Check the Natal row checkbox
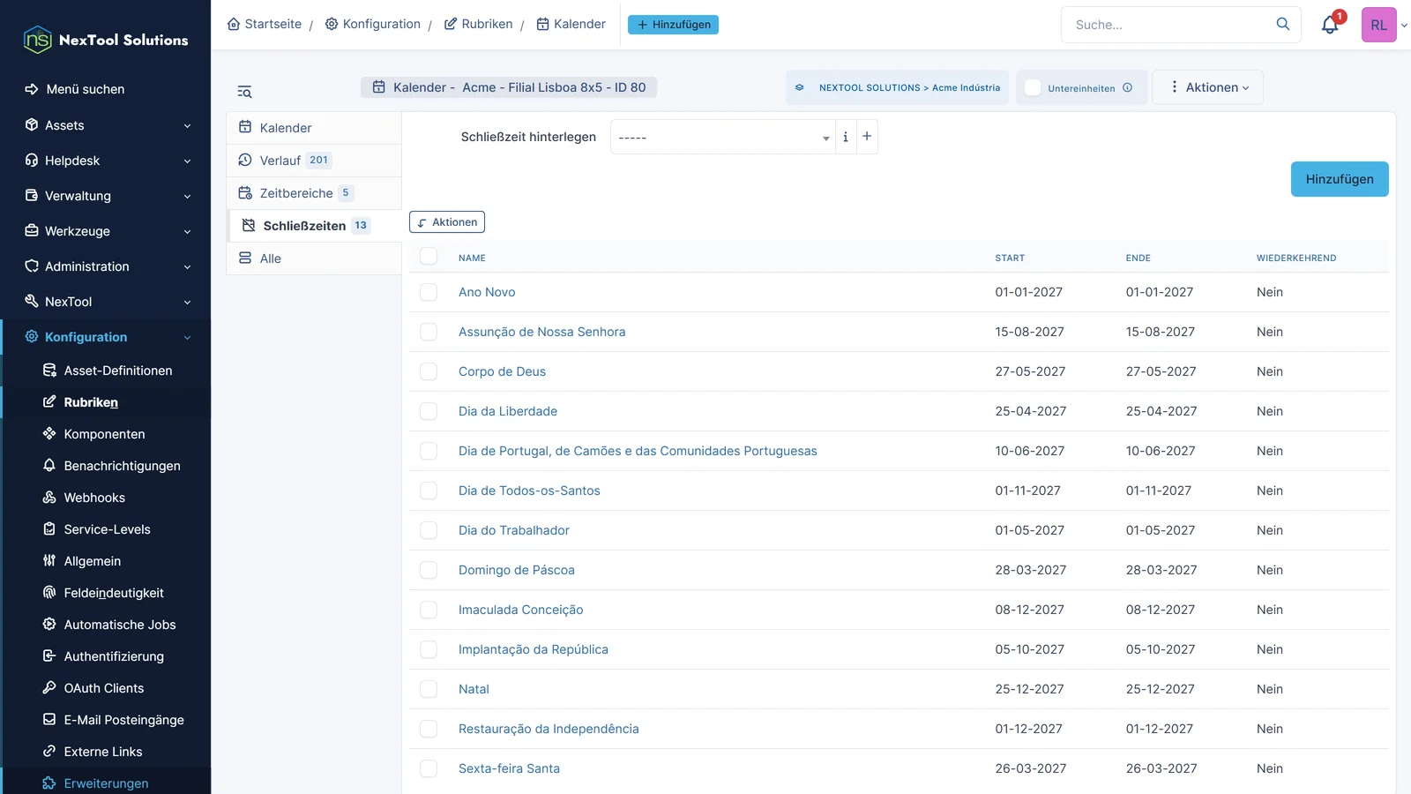 429,689
